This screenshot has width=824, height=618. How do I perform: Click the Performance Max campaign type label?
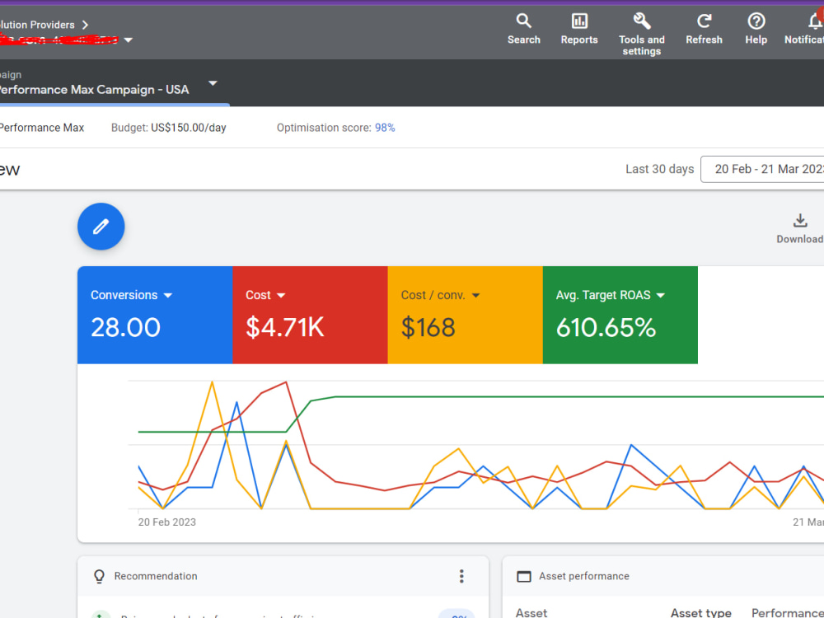click(x=42, y=128)
